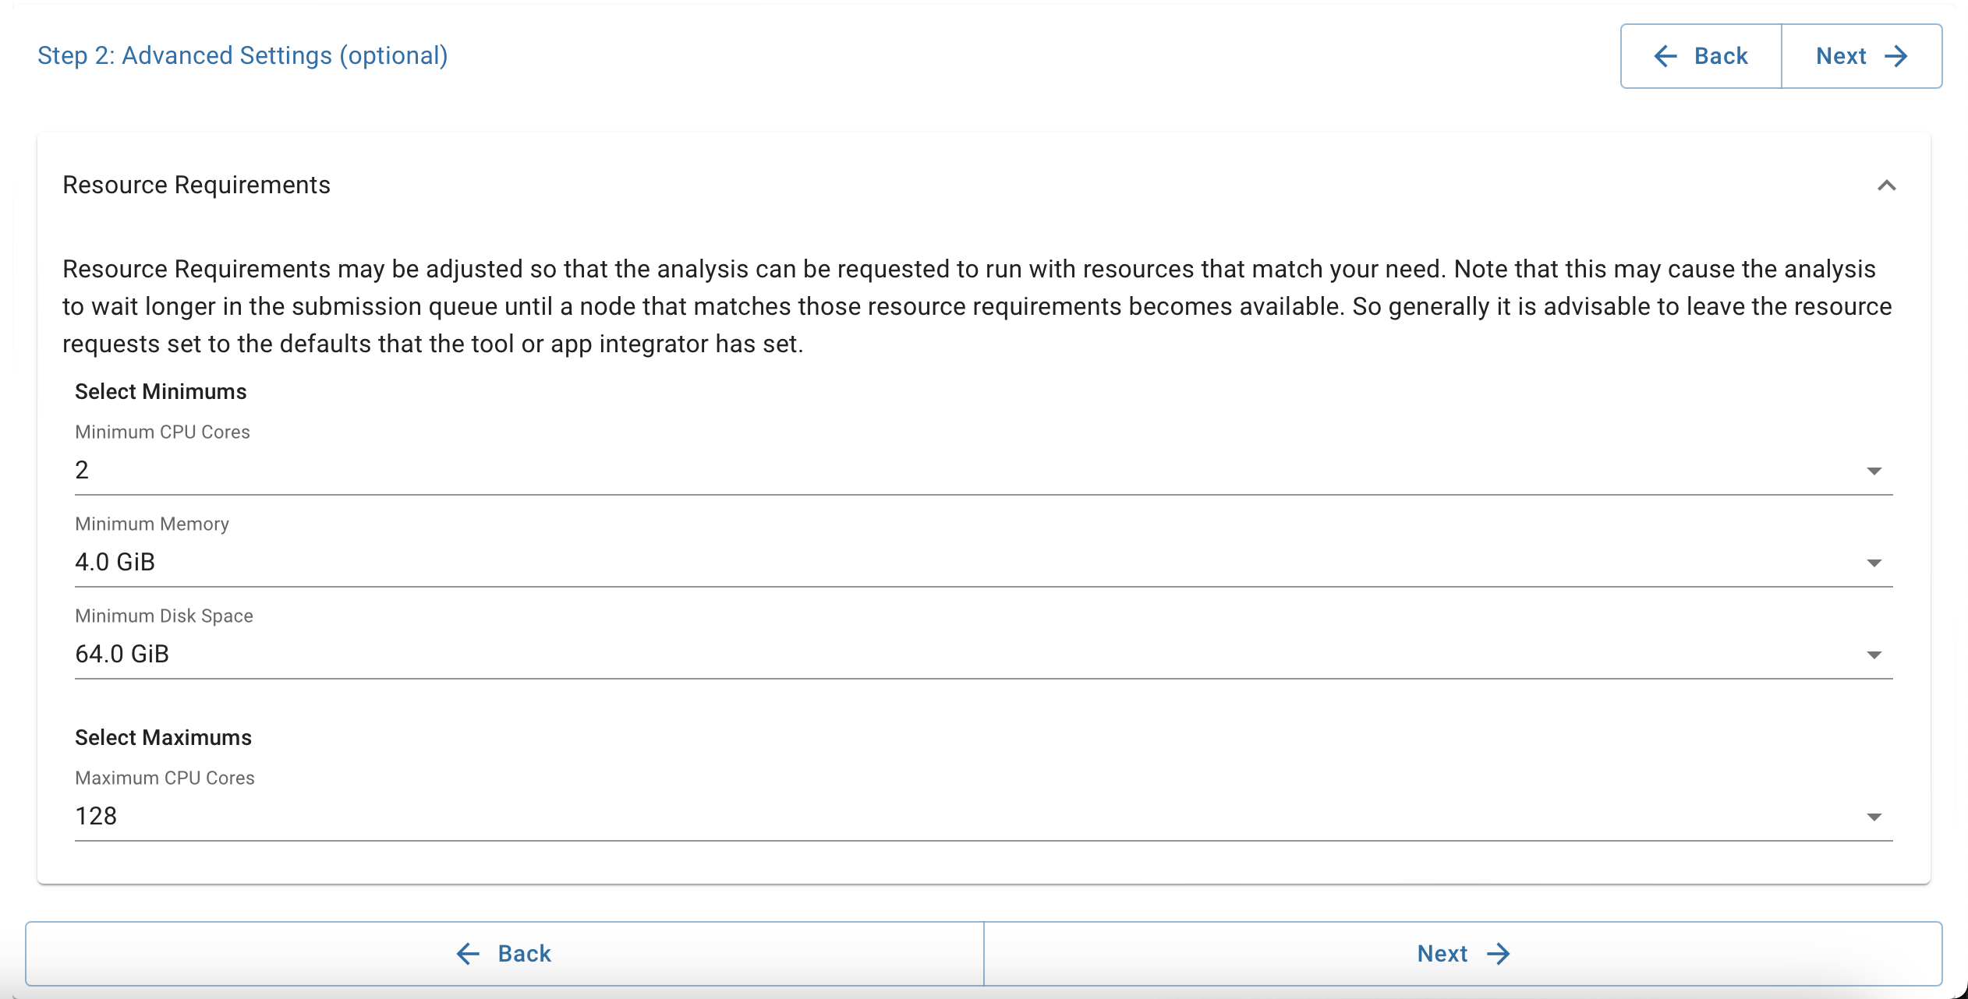
Task: Click the Step 2 Advanced Settings heading
Action: tap(243, 55)
